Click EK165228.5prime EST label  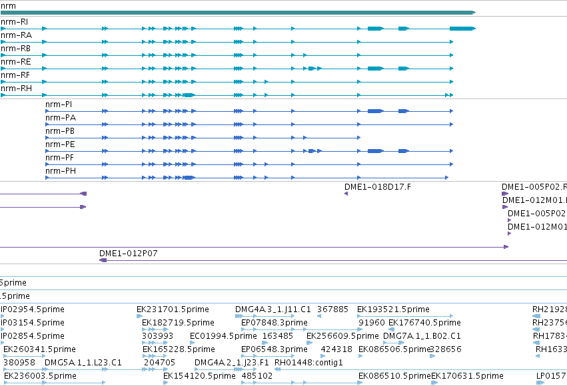click(x=179, y=349)
